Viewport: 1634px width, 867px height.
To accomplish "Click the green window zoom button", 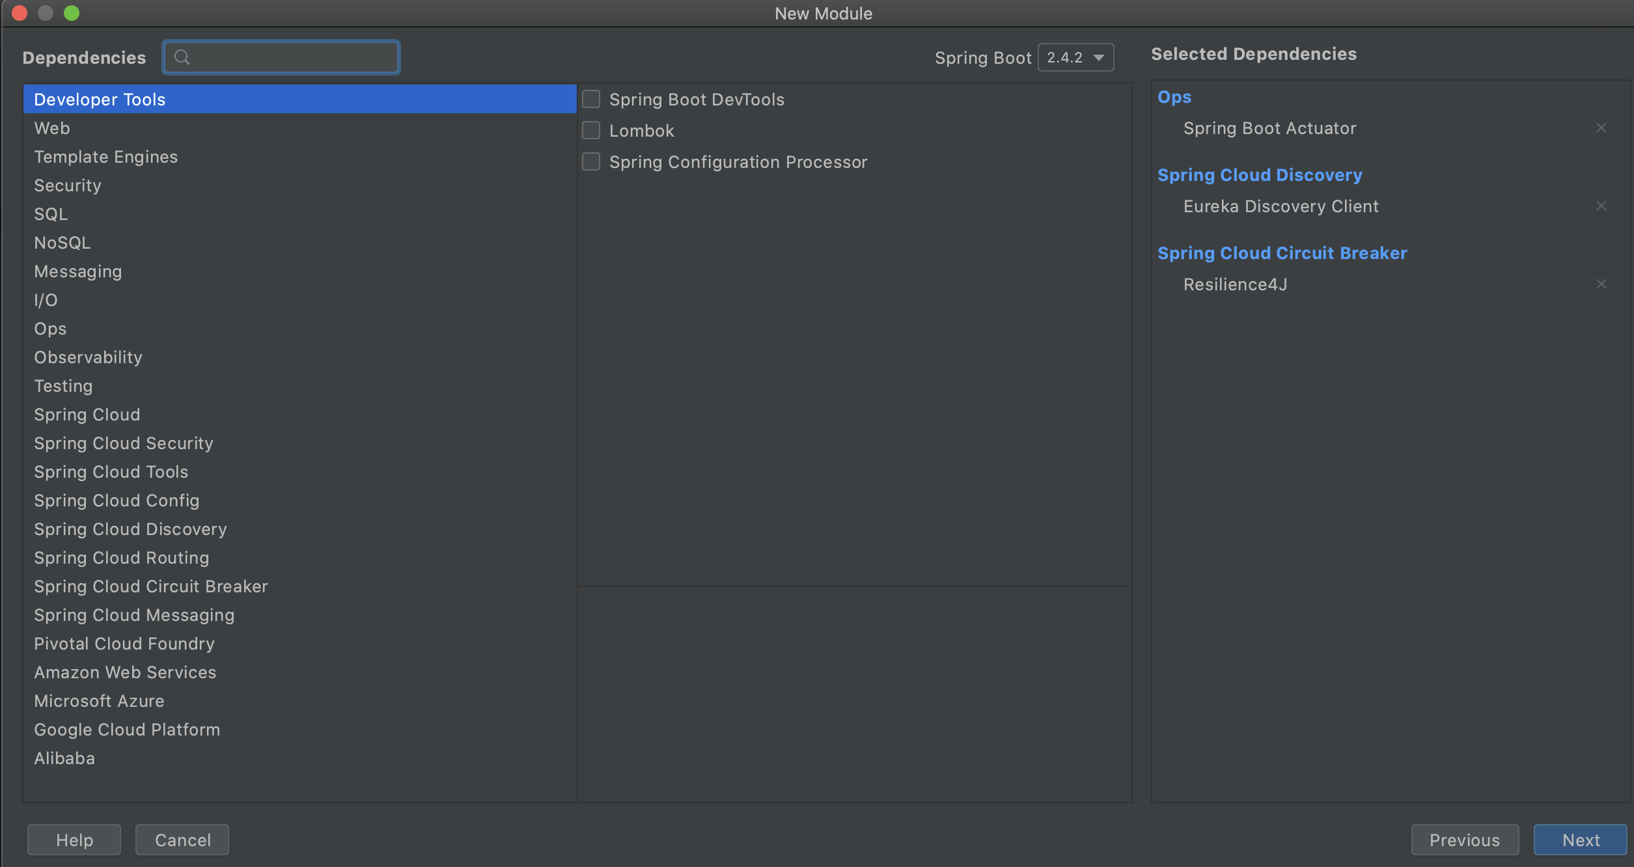I will [72, 13].
